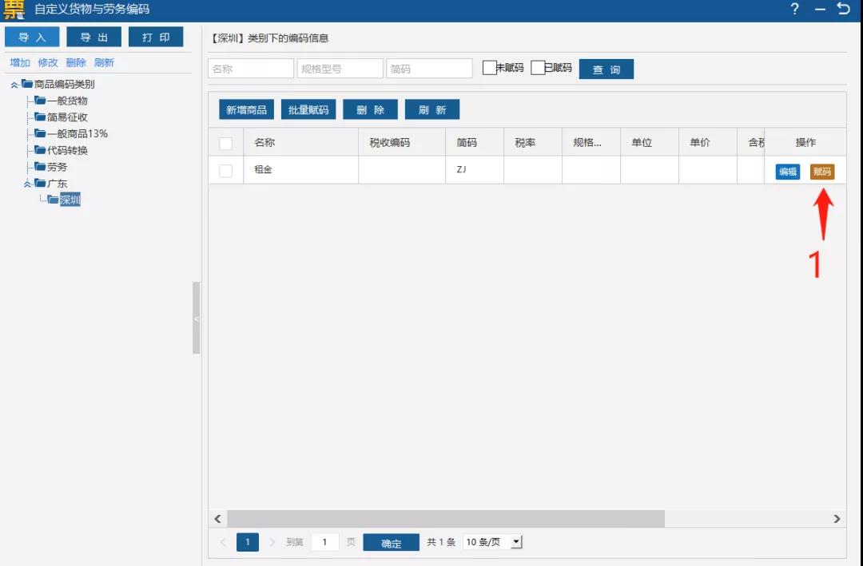Click the 编辑 button for 租金 row
The width and height of the screenshot is (863, 566).
pos(788,172)
